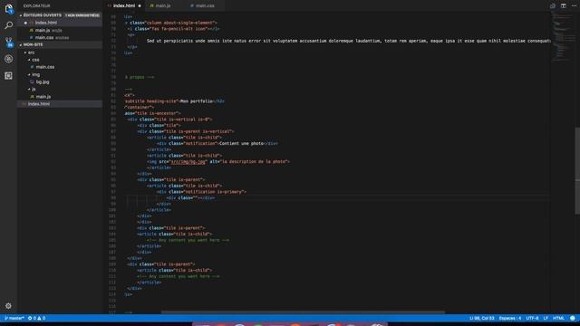
Task: Click the master branch status item
Action: (14, 318)
